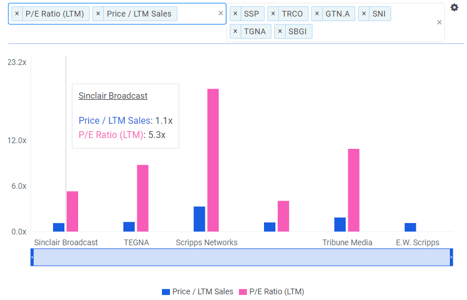Clear all selected metrics
Viewport: 467px width, 300px height.
point(221,14)
